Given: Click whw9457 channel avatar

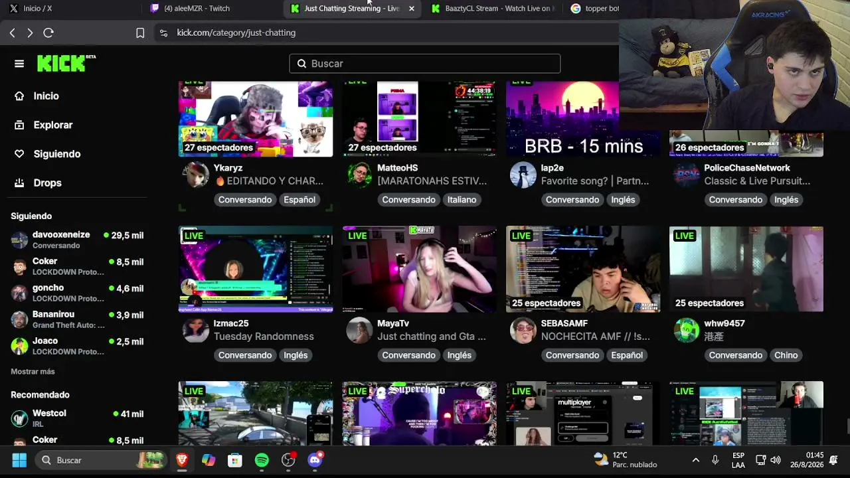Looking at the screenshot, I should 687,330.
